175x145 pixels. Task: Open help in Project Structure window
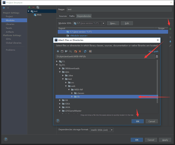(6, 139)
